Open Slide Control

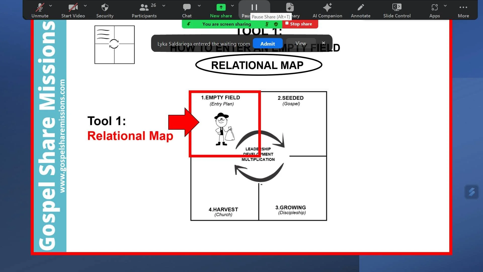click(397, 10)
